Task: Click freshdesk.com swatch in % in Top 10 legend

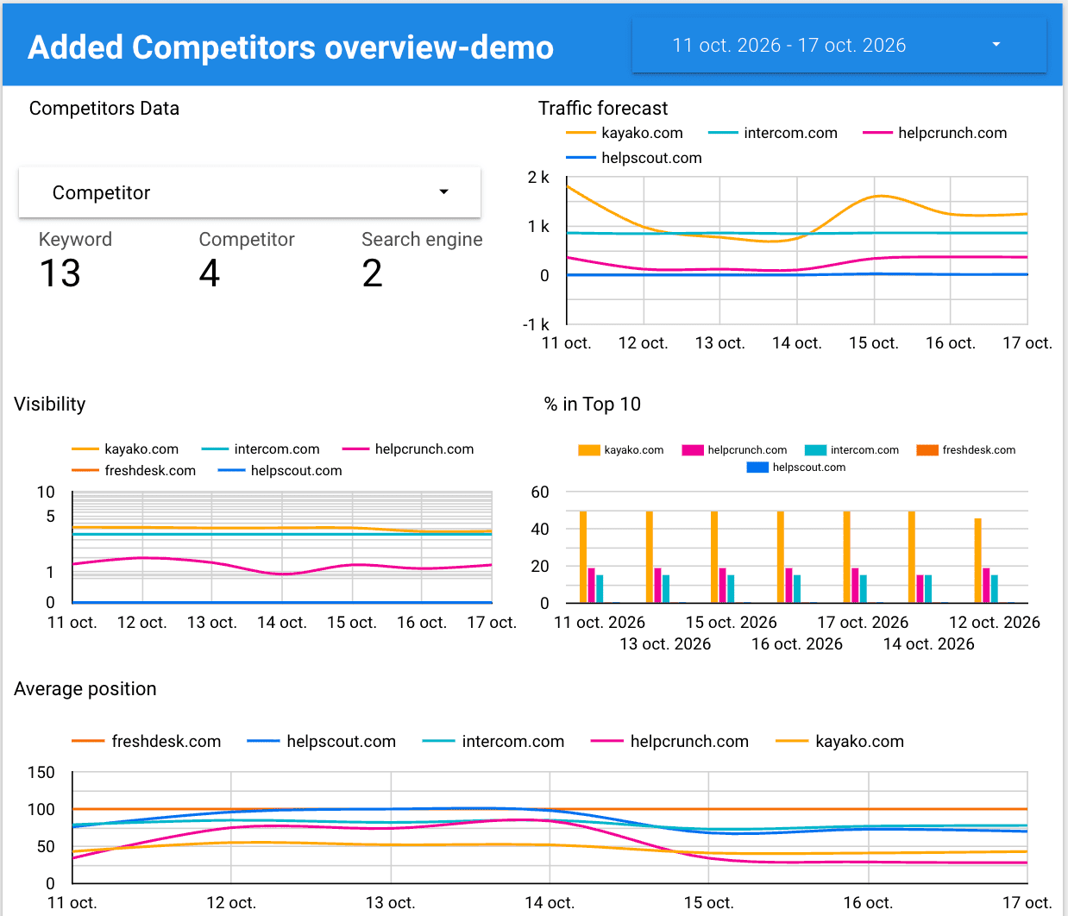Action: tap(927, 450)
